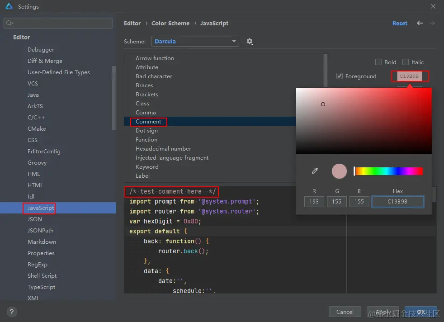Click the DevEco Studio logo icon

pos(9,6)
